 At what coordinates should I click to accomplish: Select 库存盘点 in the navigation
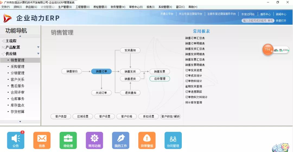click(17, 105)
